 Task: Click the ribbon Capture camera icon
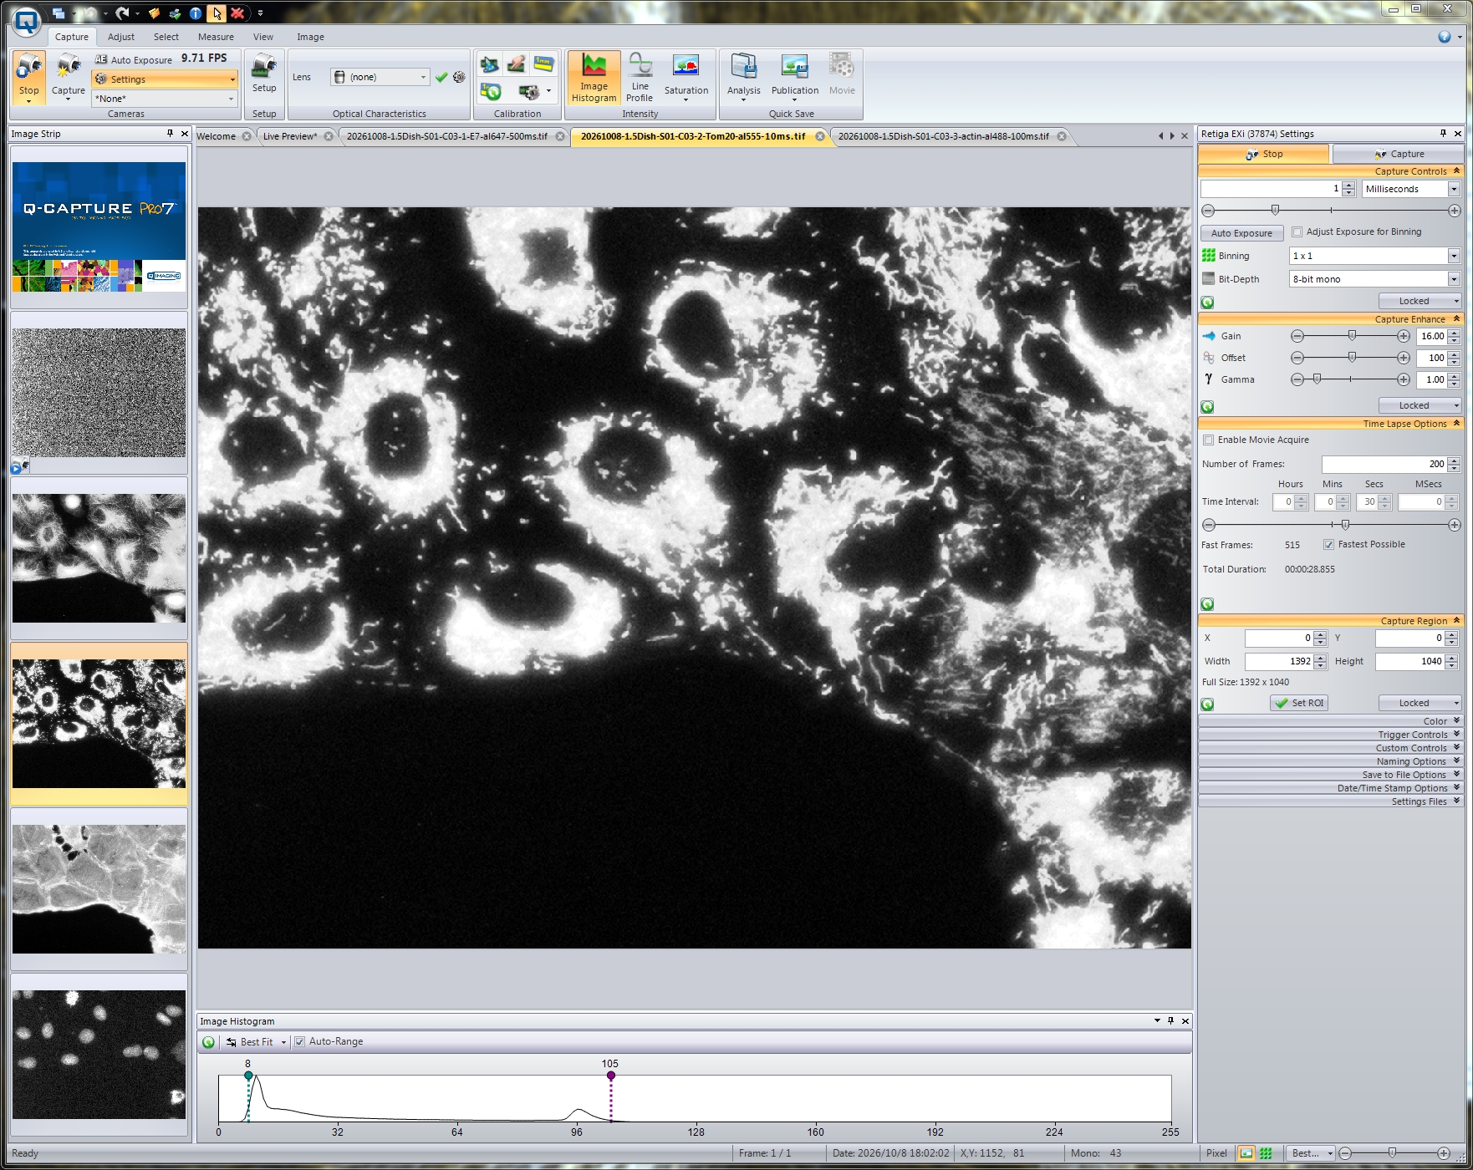click(68, 77)
